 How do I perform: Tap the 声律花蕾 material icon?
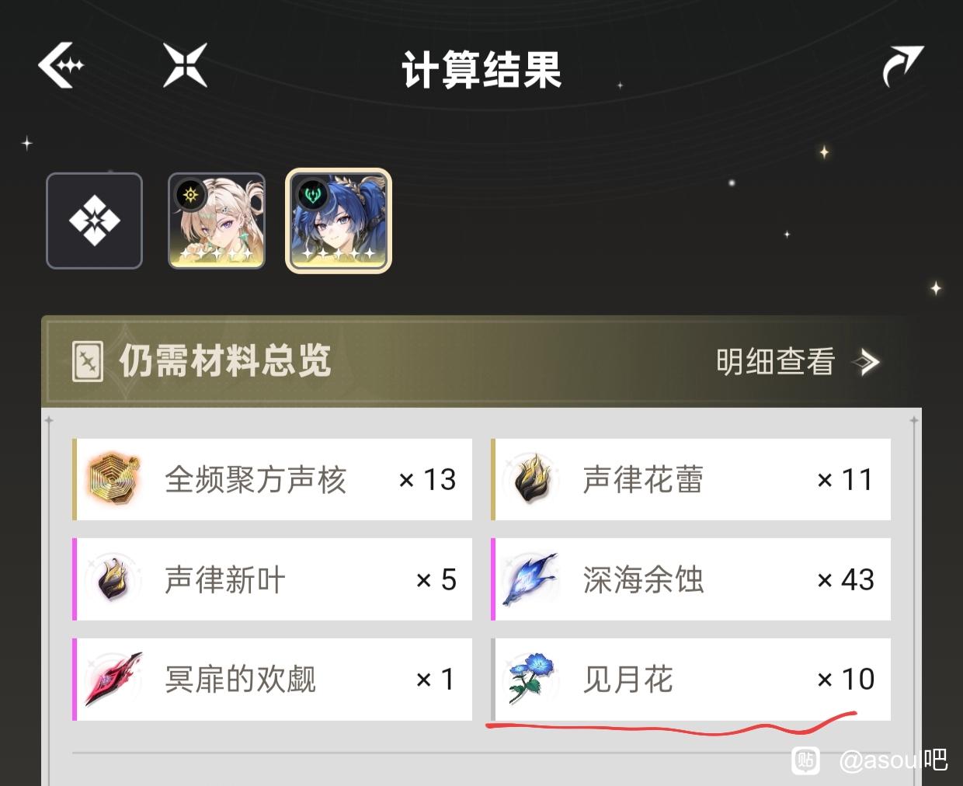pyautogui.click(x=533, y=479)
